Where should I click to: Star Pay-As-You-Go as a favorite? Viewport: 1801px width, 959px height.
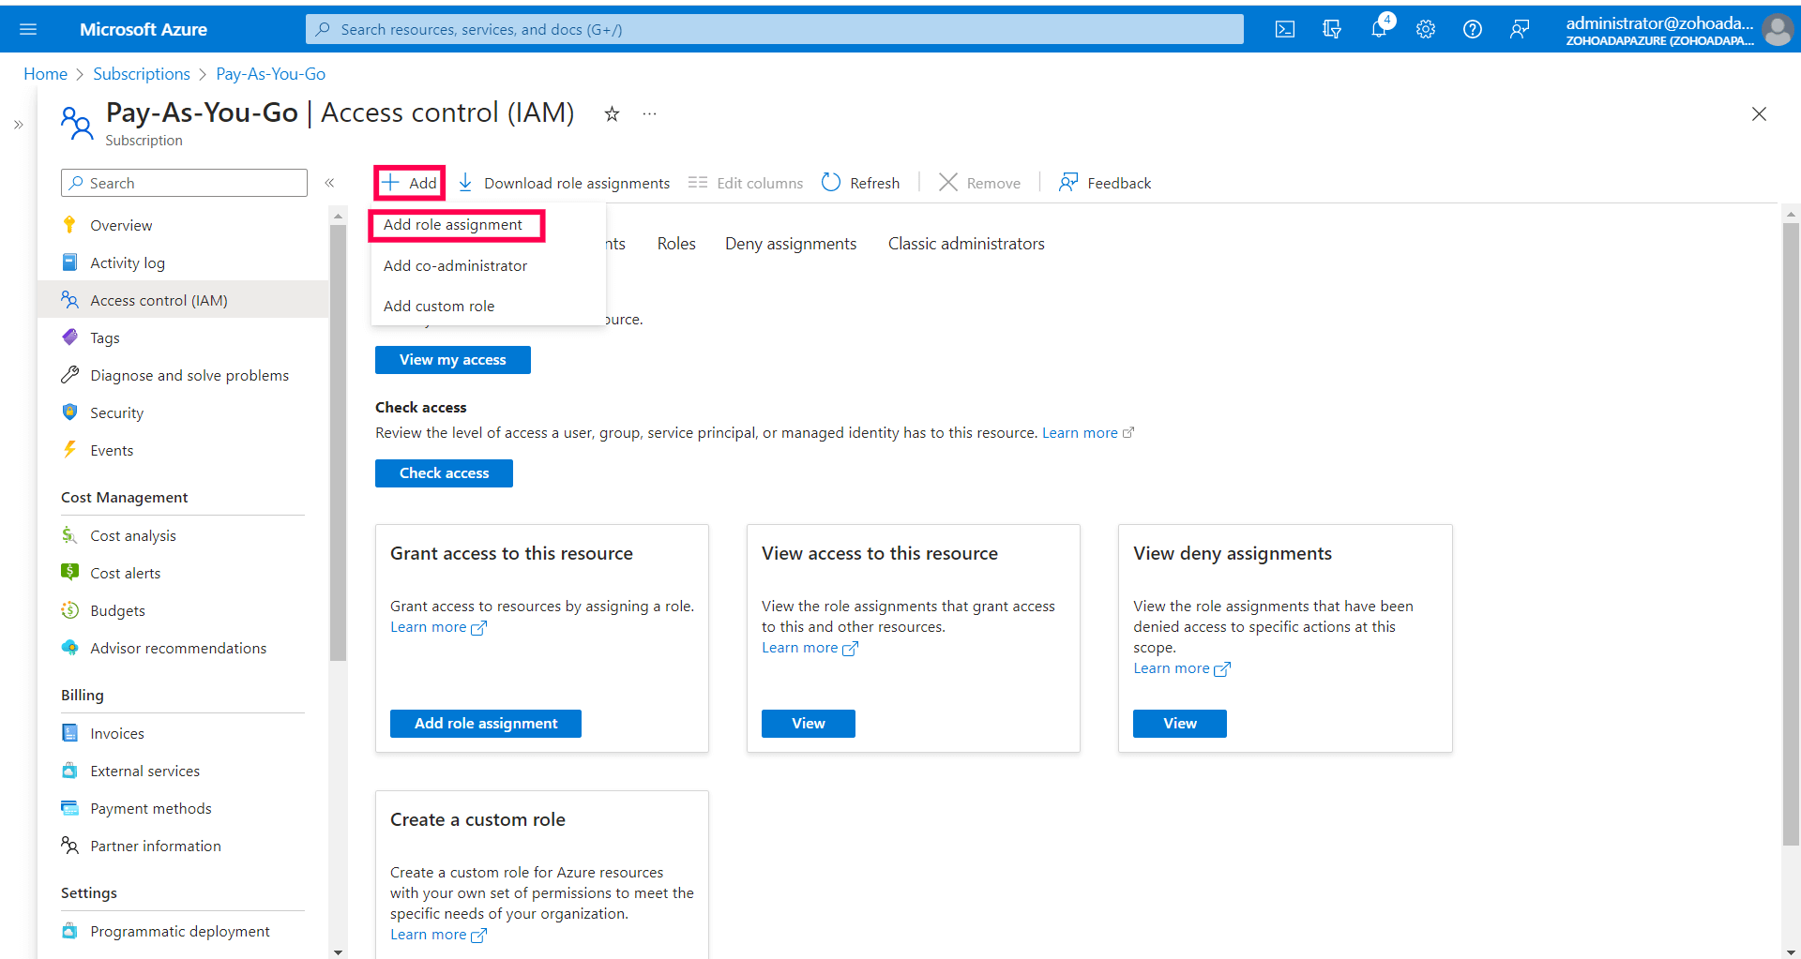pos(612,113)
